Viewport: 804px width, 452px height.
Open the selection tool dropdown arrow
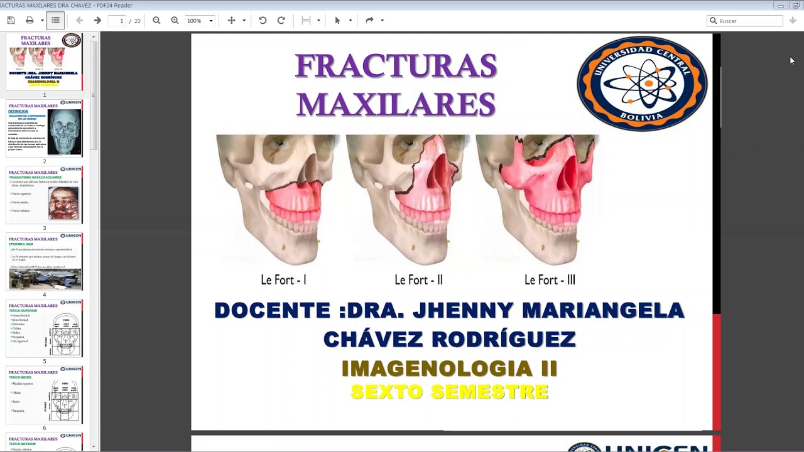click(x=350, y=21)
